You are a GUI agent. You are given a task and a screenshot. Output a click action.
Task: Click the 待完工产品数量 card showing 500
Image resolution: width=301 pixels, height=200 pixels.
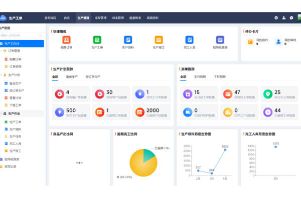pyautogui.click(x=71, y=112)
